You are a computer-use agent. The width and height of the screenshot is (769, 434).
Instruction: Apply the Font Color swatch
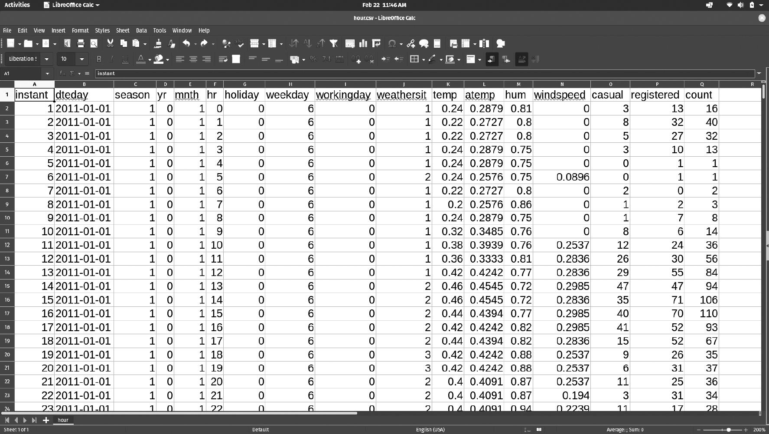(x=140, y=59)
